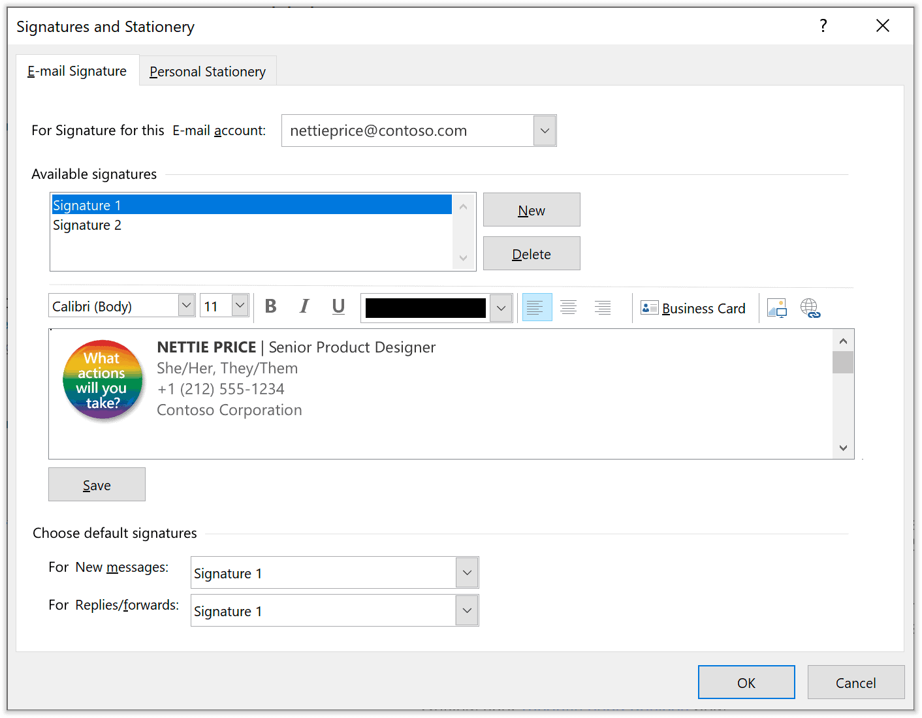This screenshot has height=718, width=922.
Task: Click signature editor scroll down arrow
Action: (x=843, y=448)
